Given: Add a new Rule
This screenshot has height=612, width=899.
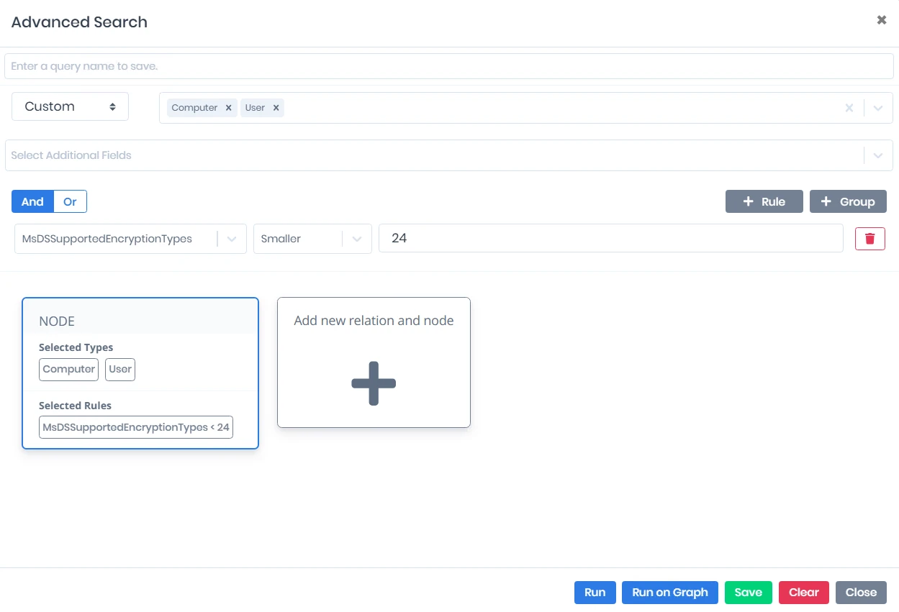Looking at the screenshot, I should 764,201.
